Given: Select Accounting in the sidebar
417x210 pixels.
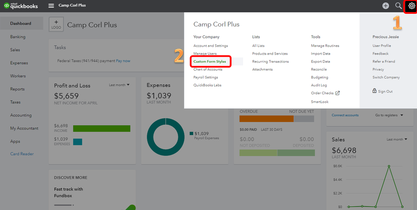Looking at the screenshot, I should pyautogui.click(x=21, y=115).
